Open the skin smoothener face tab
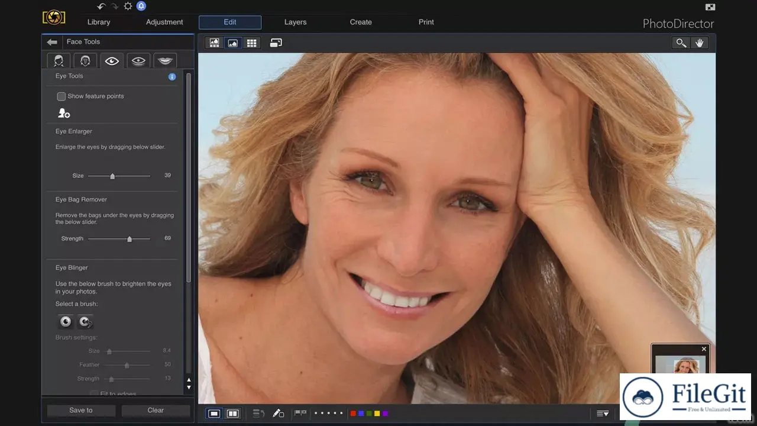Screen dimensions: 757x426 click(85, 60)
